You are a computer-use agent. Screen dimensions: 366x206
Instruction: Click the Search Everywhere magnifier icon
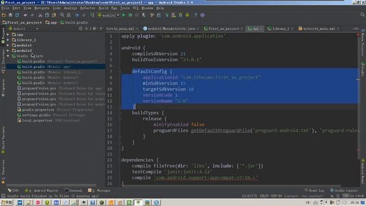(x=362, y=15)
